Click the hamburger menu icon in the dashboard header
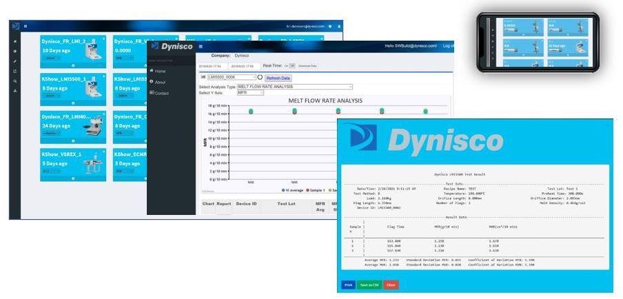This screenshot has width=623, height=299. 25,26
